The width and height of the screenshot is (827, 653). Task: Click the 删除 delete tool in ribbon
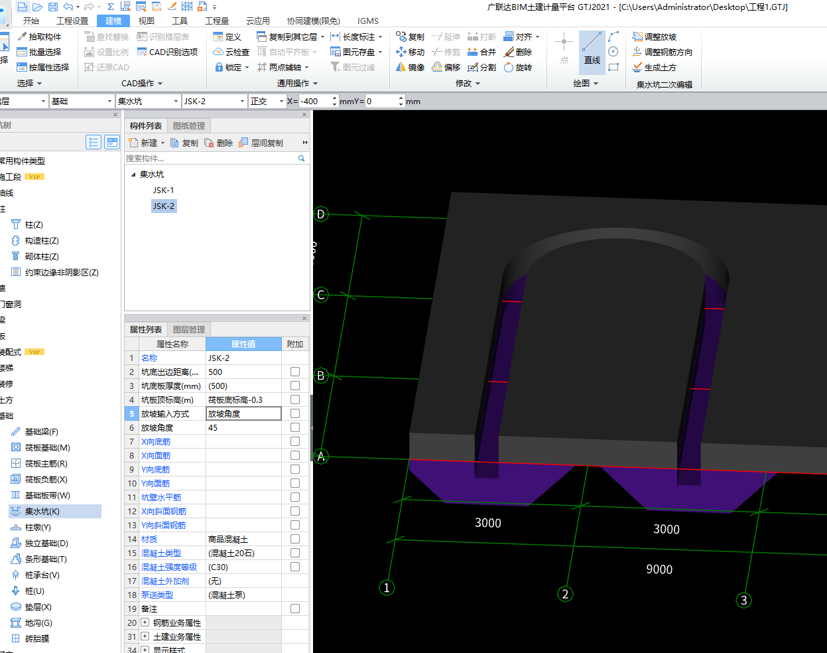(517, 52)
